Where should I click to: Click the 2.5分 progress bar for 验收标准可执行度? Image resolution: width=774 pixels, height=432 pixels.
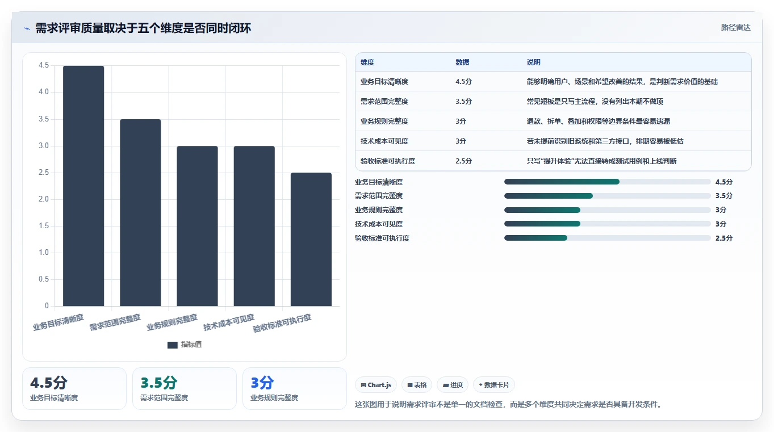click(x=608, y=238)
